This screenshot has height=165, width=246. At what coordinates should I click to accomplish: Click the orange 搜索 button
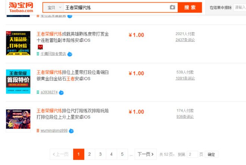[x=190, y=7]
